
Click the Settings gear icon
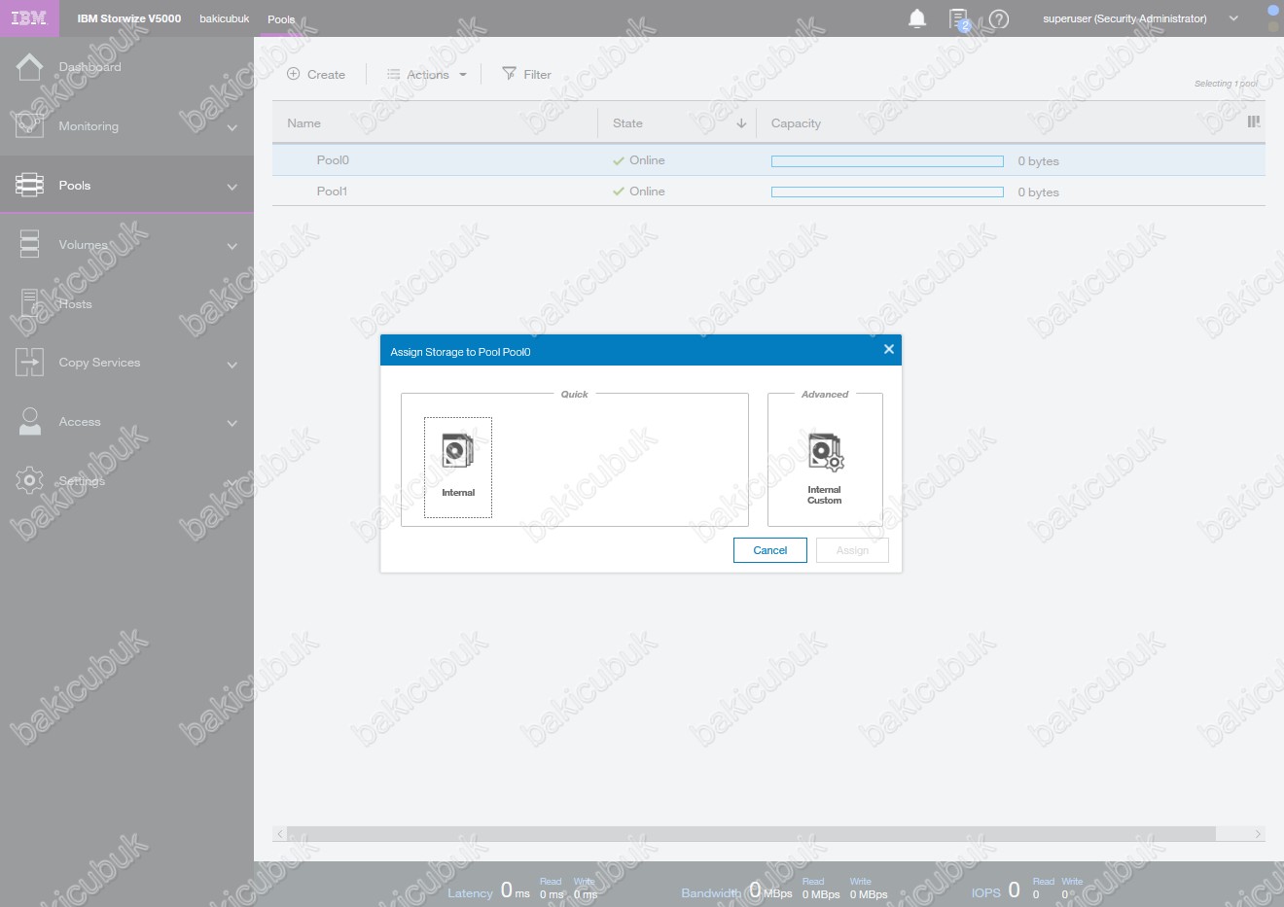[x=29, y=480]
